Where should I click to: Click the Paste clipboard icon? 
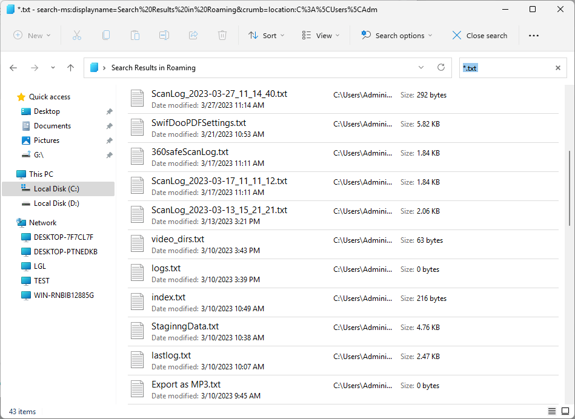point(135,36)
